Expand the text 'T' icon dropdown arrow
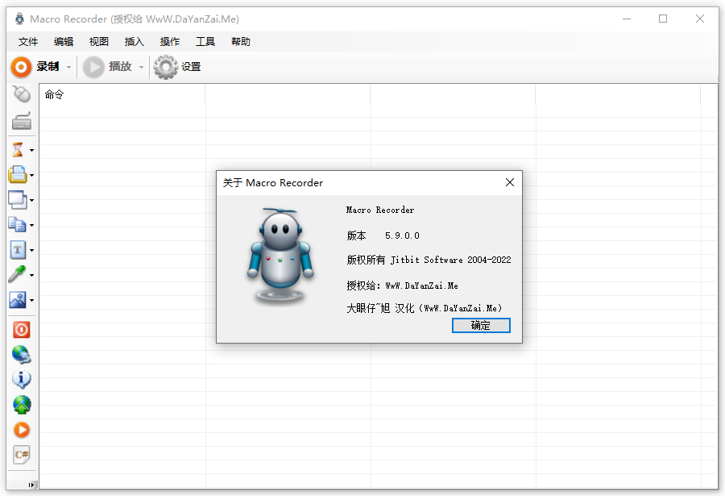 (x=31, y=250)
